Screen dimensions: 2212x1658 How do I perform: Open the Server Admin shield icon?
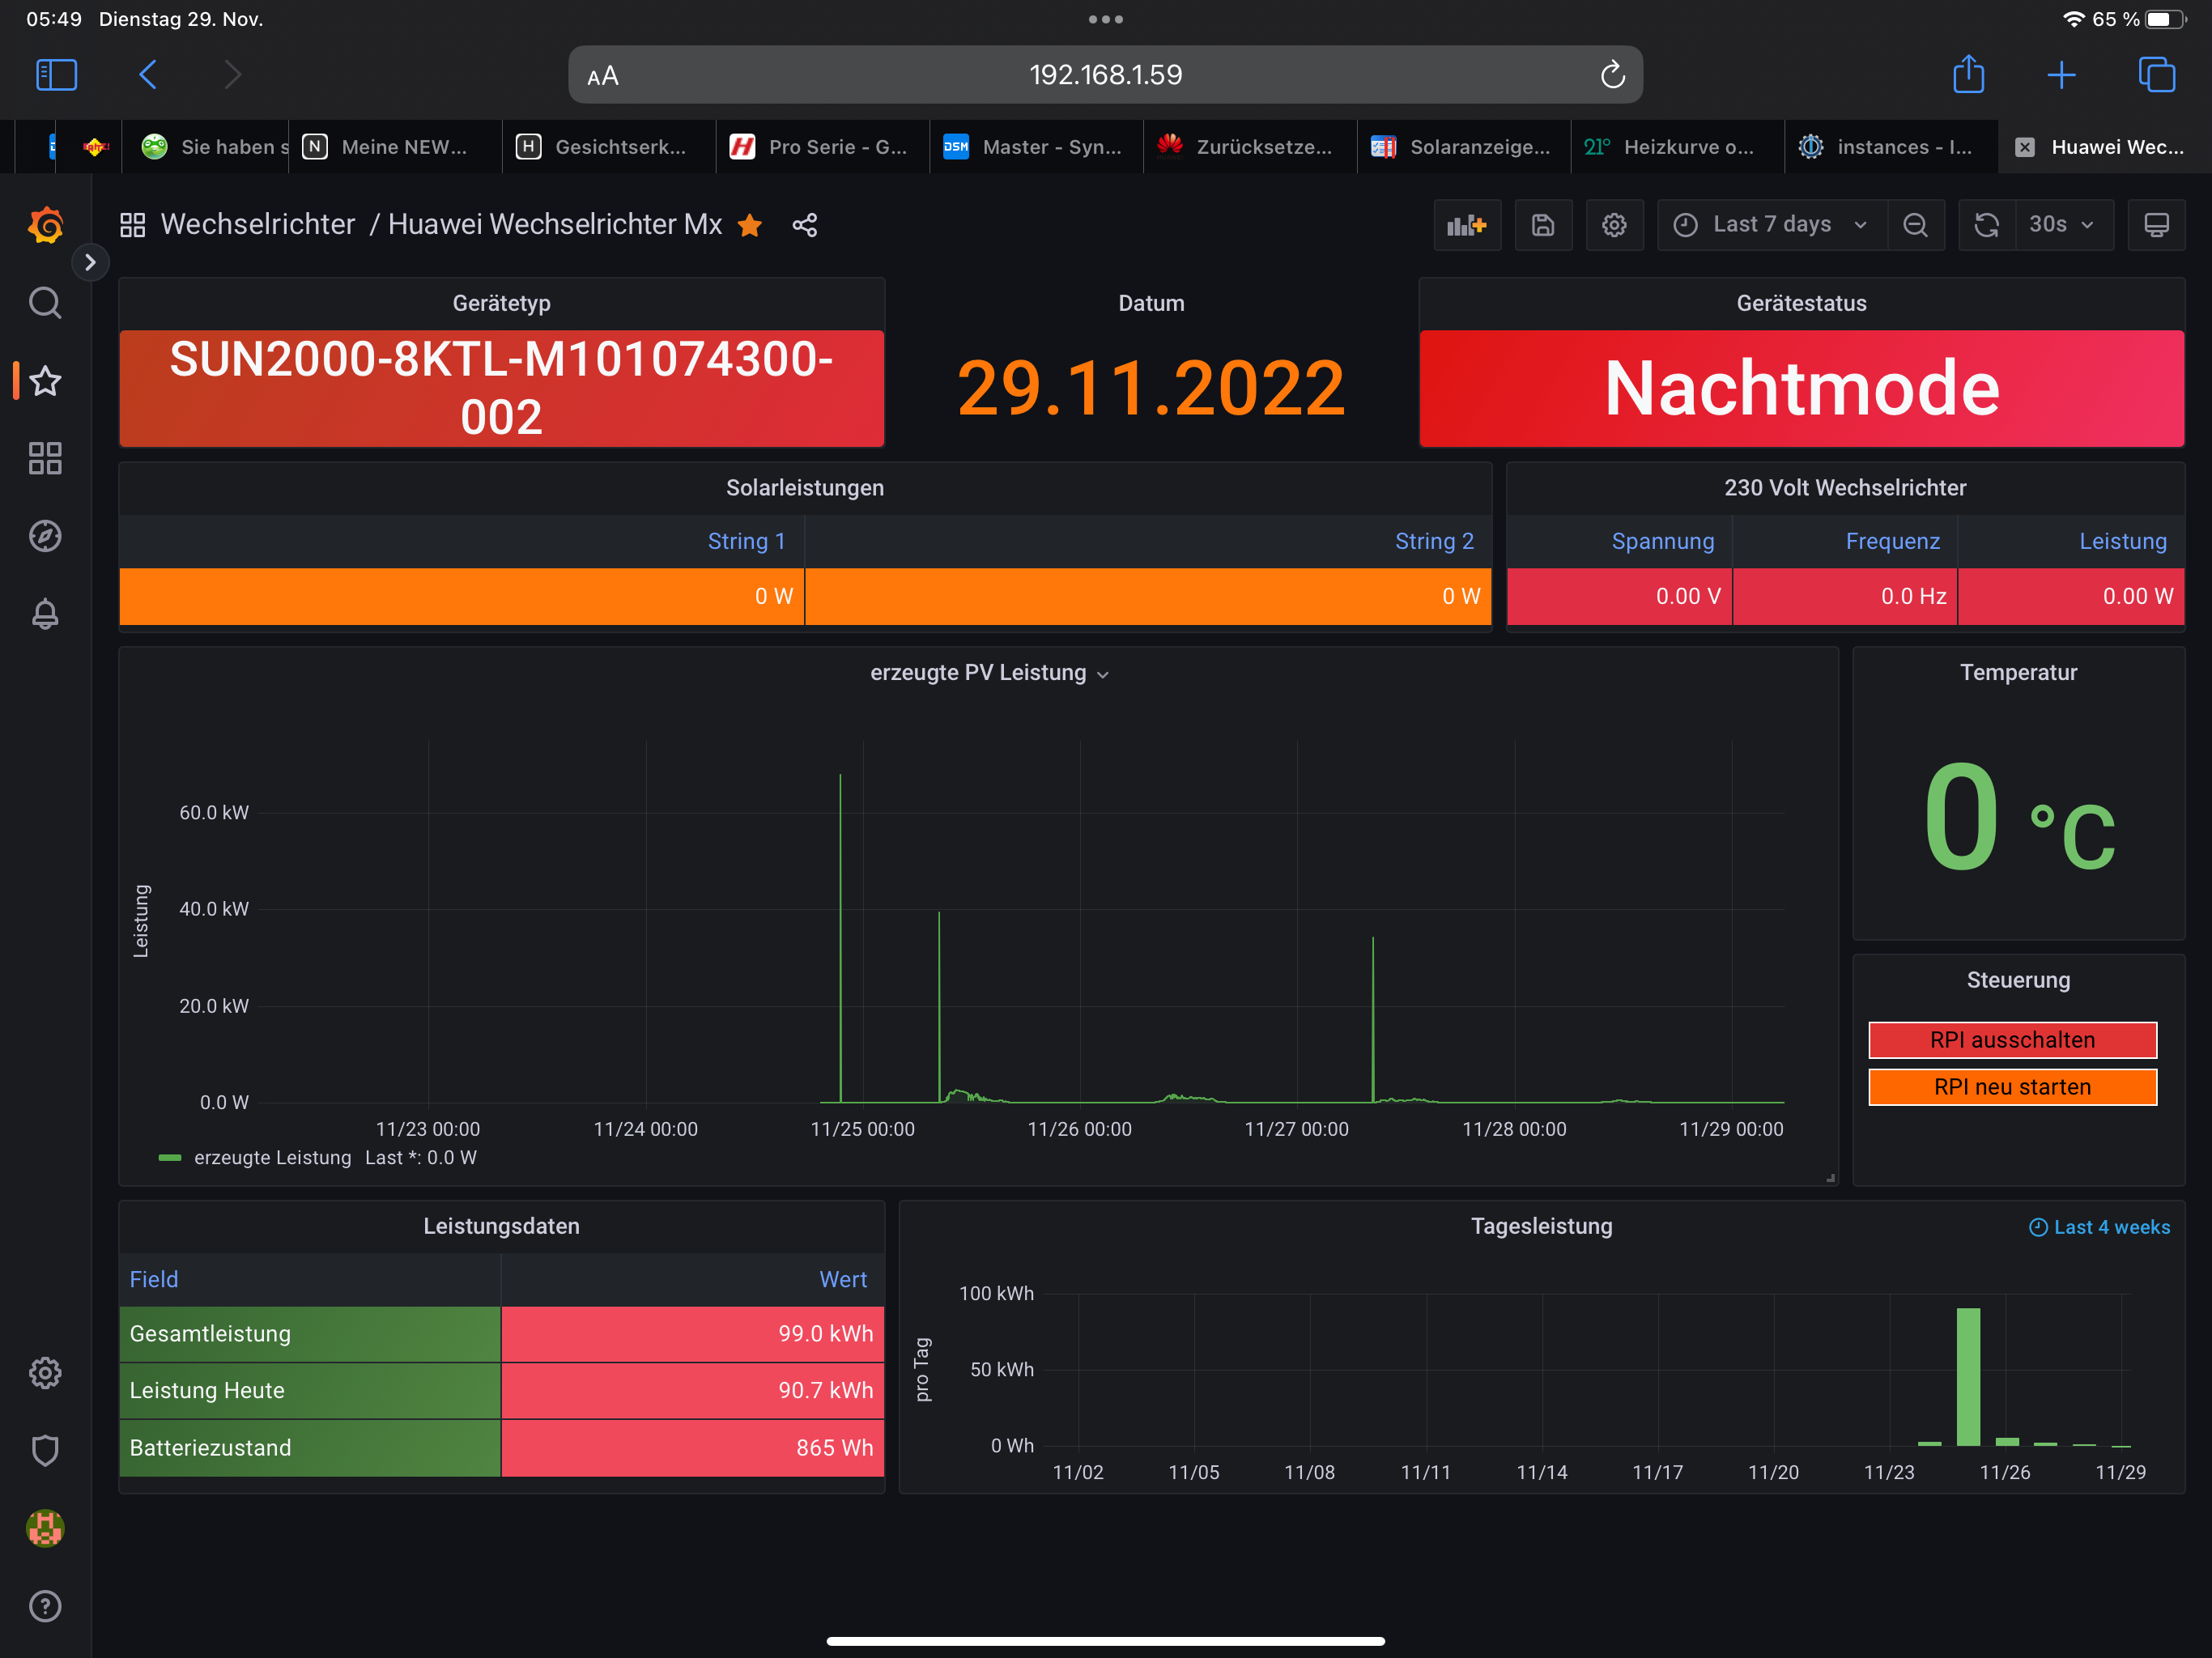click(45, 1450)
